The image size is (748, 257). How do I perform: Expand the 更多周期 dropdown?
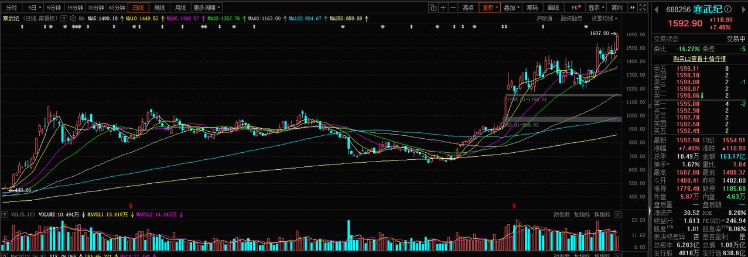click(207, 8)
